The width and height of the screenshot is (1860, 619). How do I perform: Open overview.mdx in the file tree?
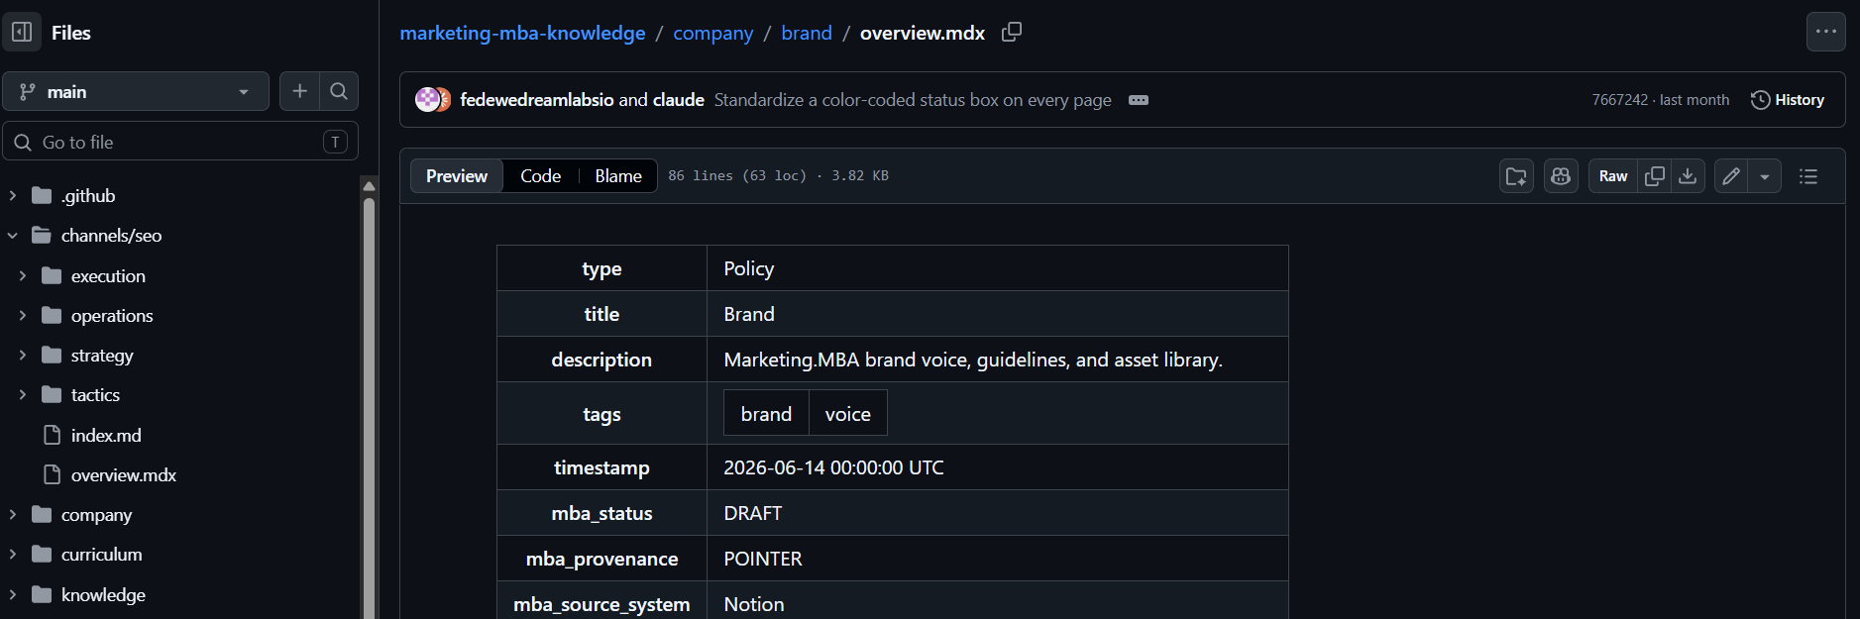(x=124, y=475)
